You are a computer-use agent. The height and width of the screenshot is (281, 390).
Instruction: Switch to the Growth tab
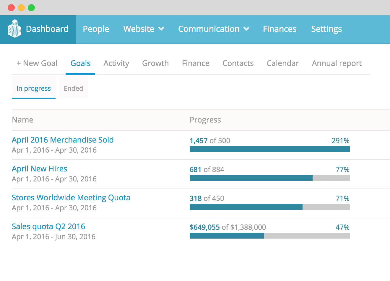click(155, 63)
